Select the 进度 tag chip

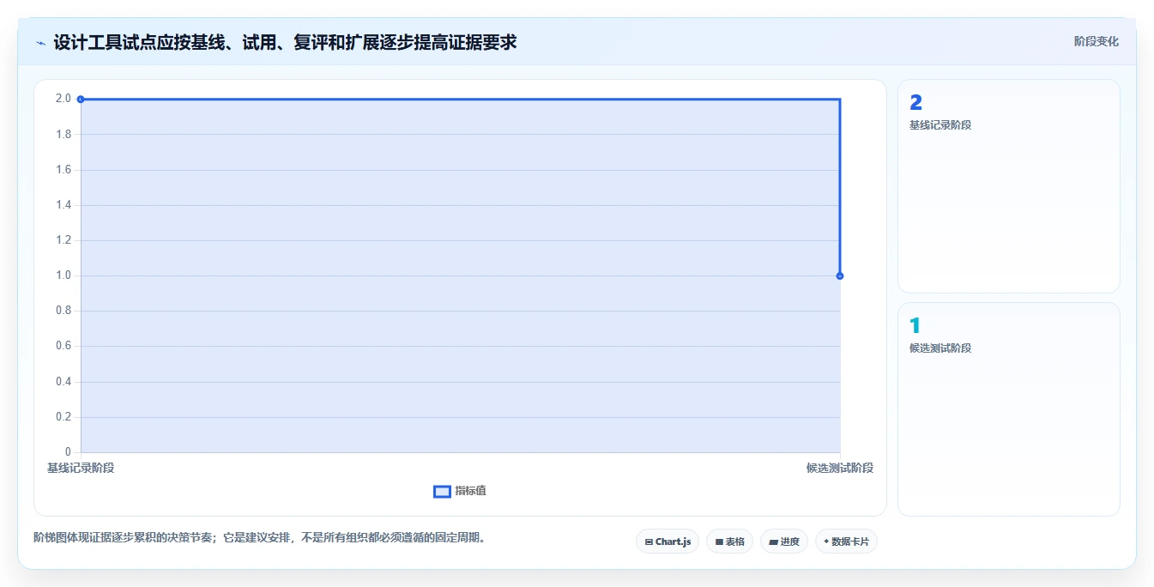click(784, 542)
